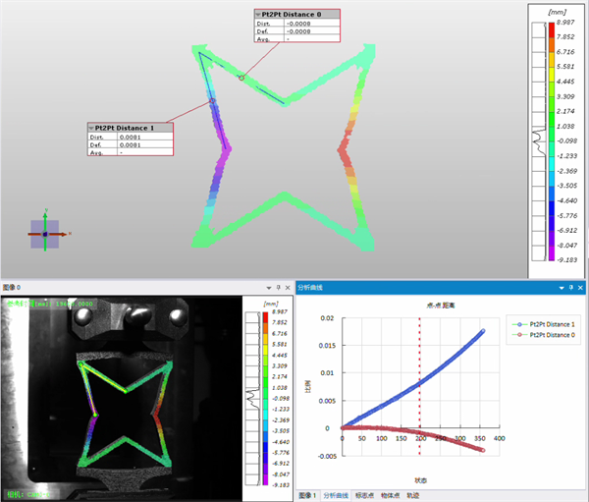The height and width of the screenshot is (502, 589).
Task: Click the main view legend histogram bar
Action: click(539, 141)
